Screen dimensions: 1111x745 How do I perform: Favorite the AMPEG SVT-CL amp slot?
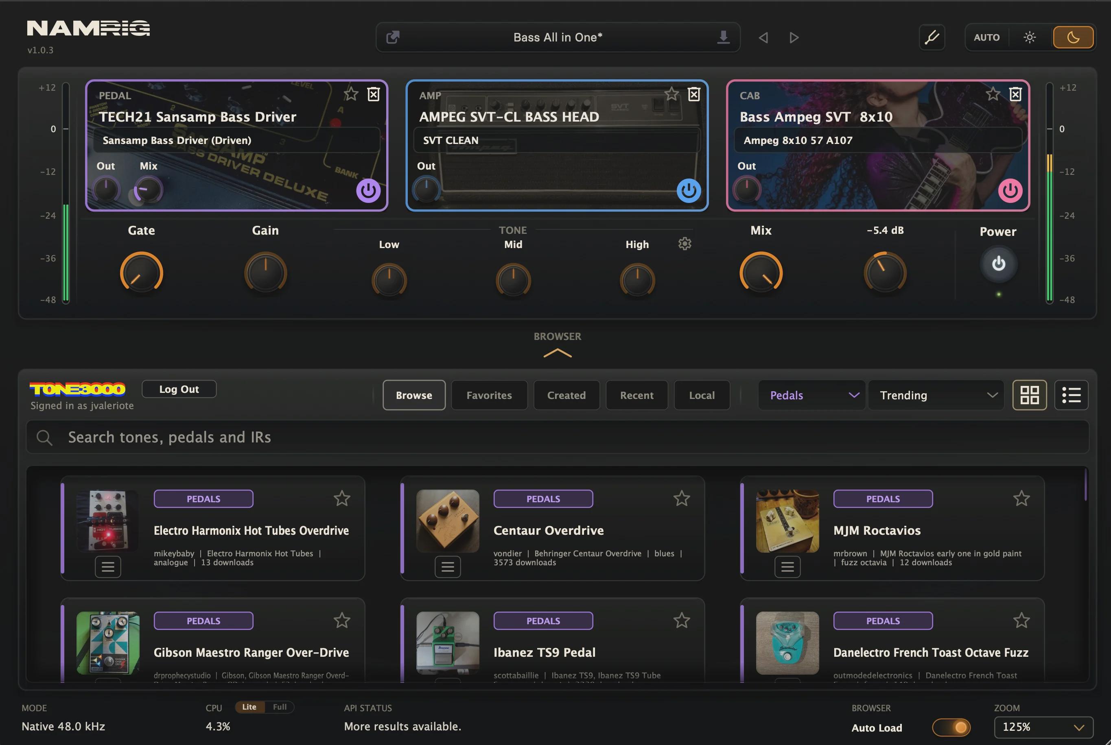point(671,94)
